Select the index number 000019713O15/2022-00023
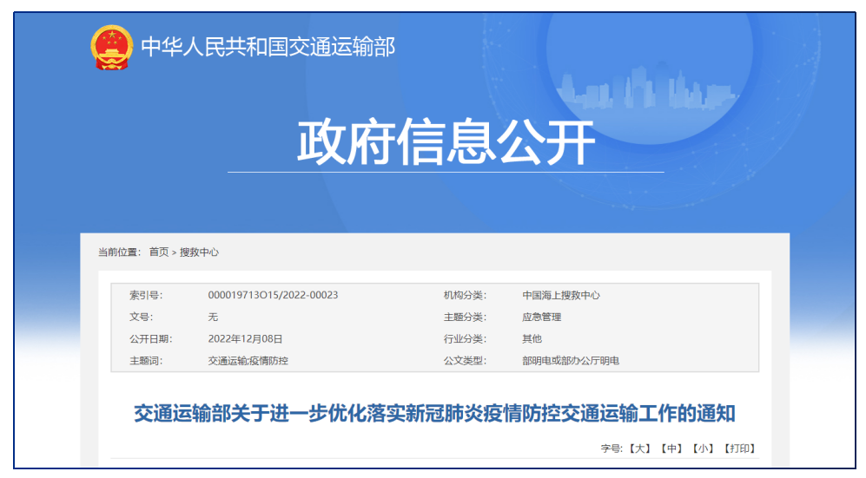 coord(273,295)
